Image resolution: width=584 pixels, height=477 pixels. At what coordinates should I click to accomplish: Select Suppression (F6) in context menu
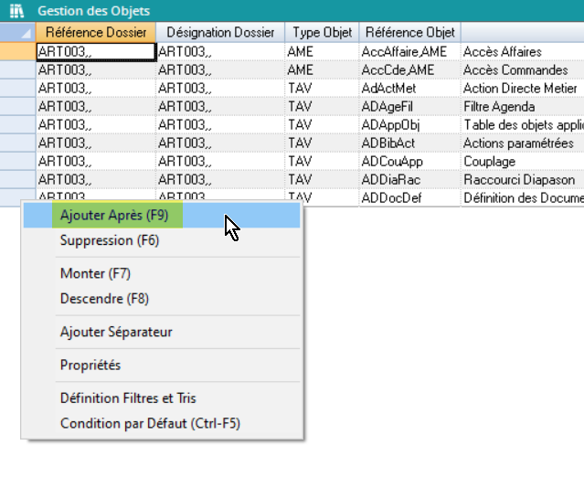(x=109, y=241)
